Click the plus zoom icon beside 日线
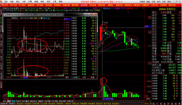Viewport: 182px width, 105px height. pyautogui.click(x=146, y=101)
